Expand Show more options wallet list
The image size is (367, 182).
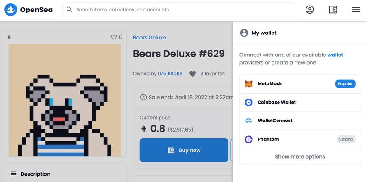point(300,156)
